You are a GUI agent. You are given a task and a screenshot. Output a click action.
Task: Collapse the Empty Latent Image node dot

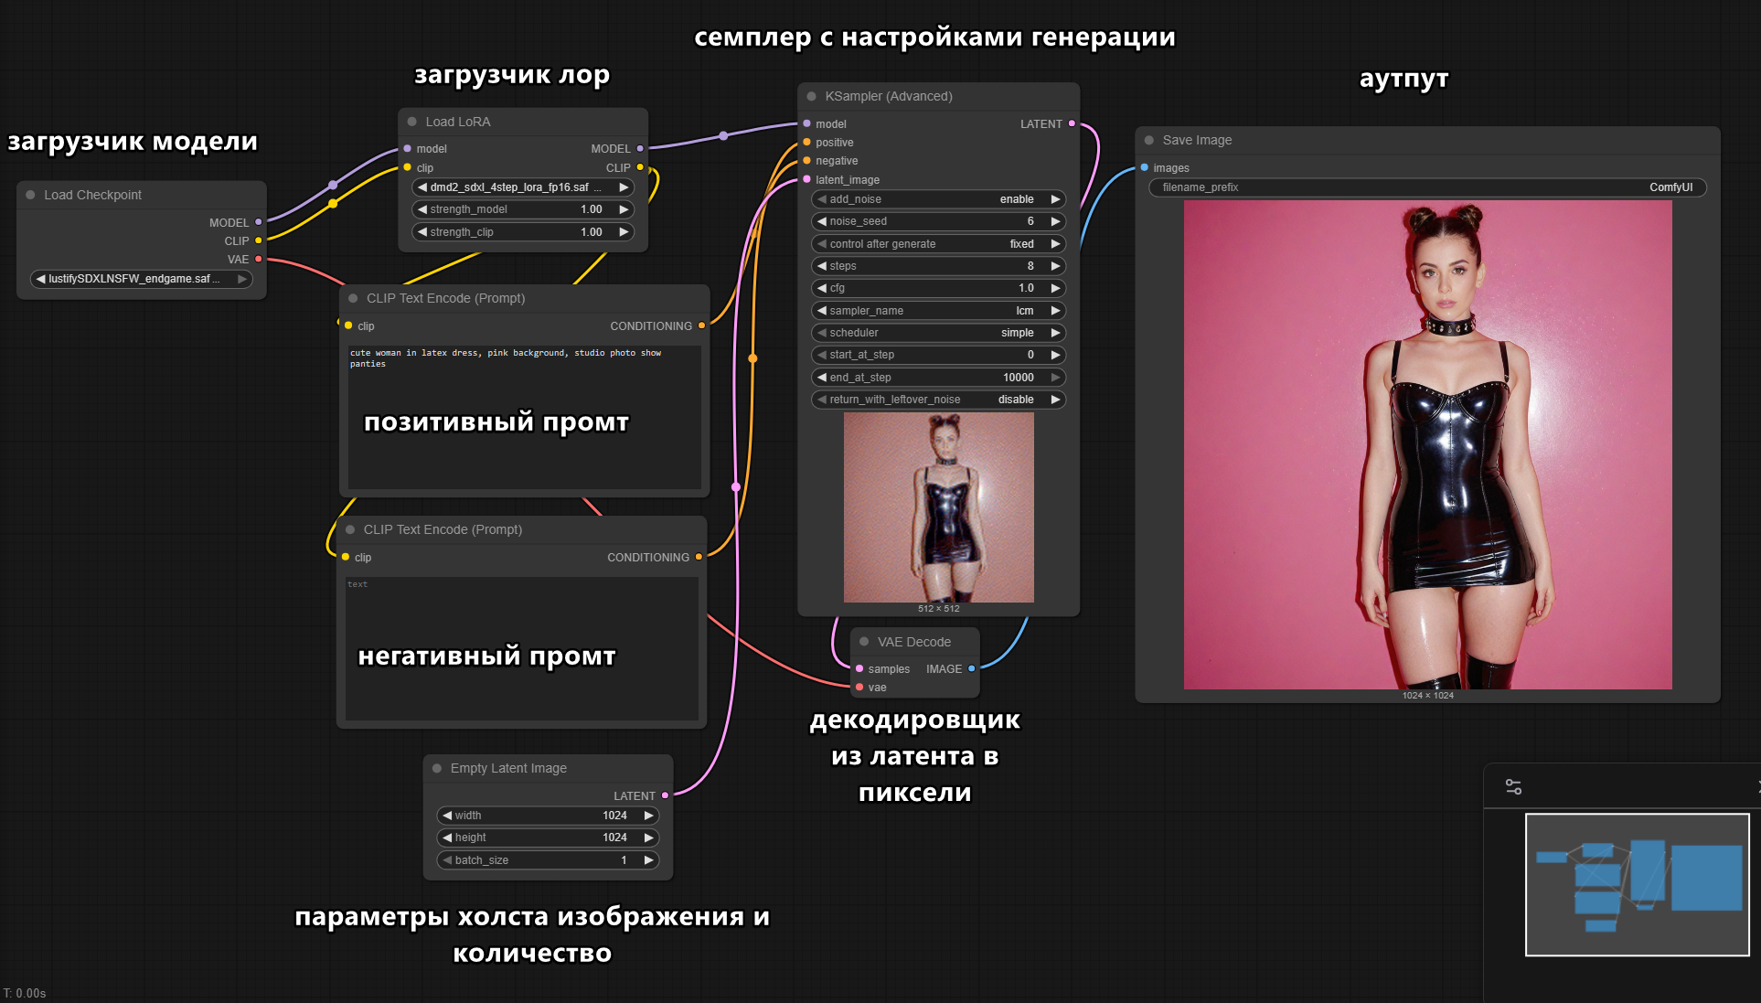point(437,768)
